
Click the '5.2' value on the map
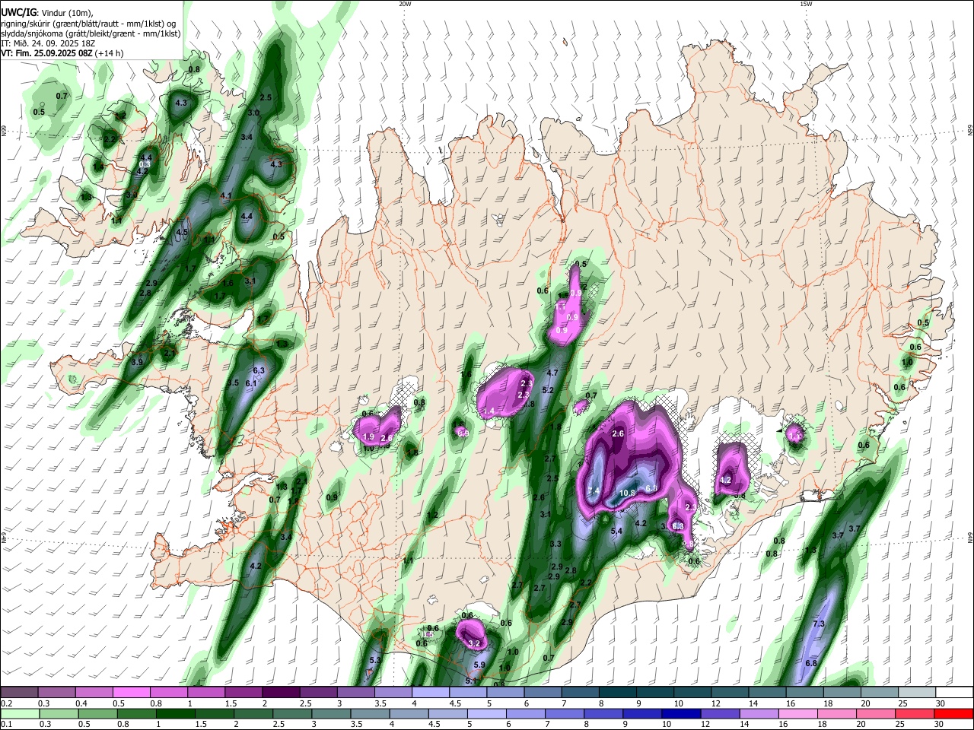tap(547, 390)
